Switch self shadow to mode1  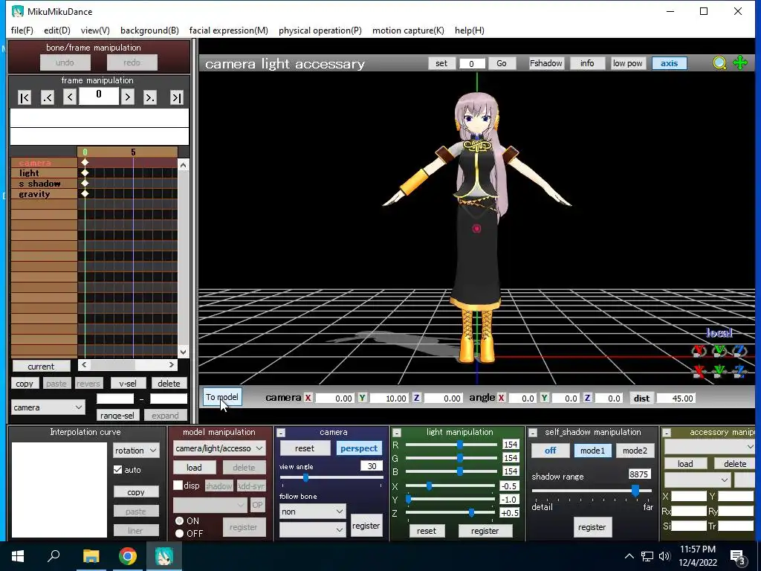tap(592, 451)
